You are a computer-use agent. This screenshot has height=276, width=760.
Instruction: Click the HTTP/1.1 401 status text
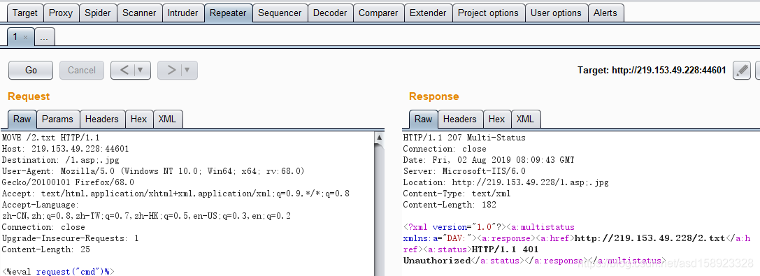505,249
